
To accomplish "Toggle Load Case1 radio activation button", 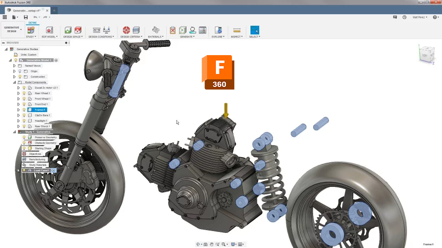I will tap(53, 170).
